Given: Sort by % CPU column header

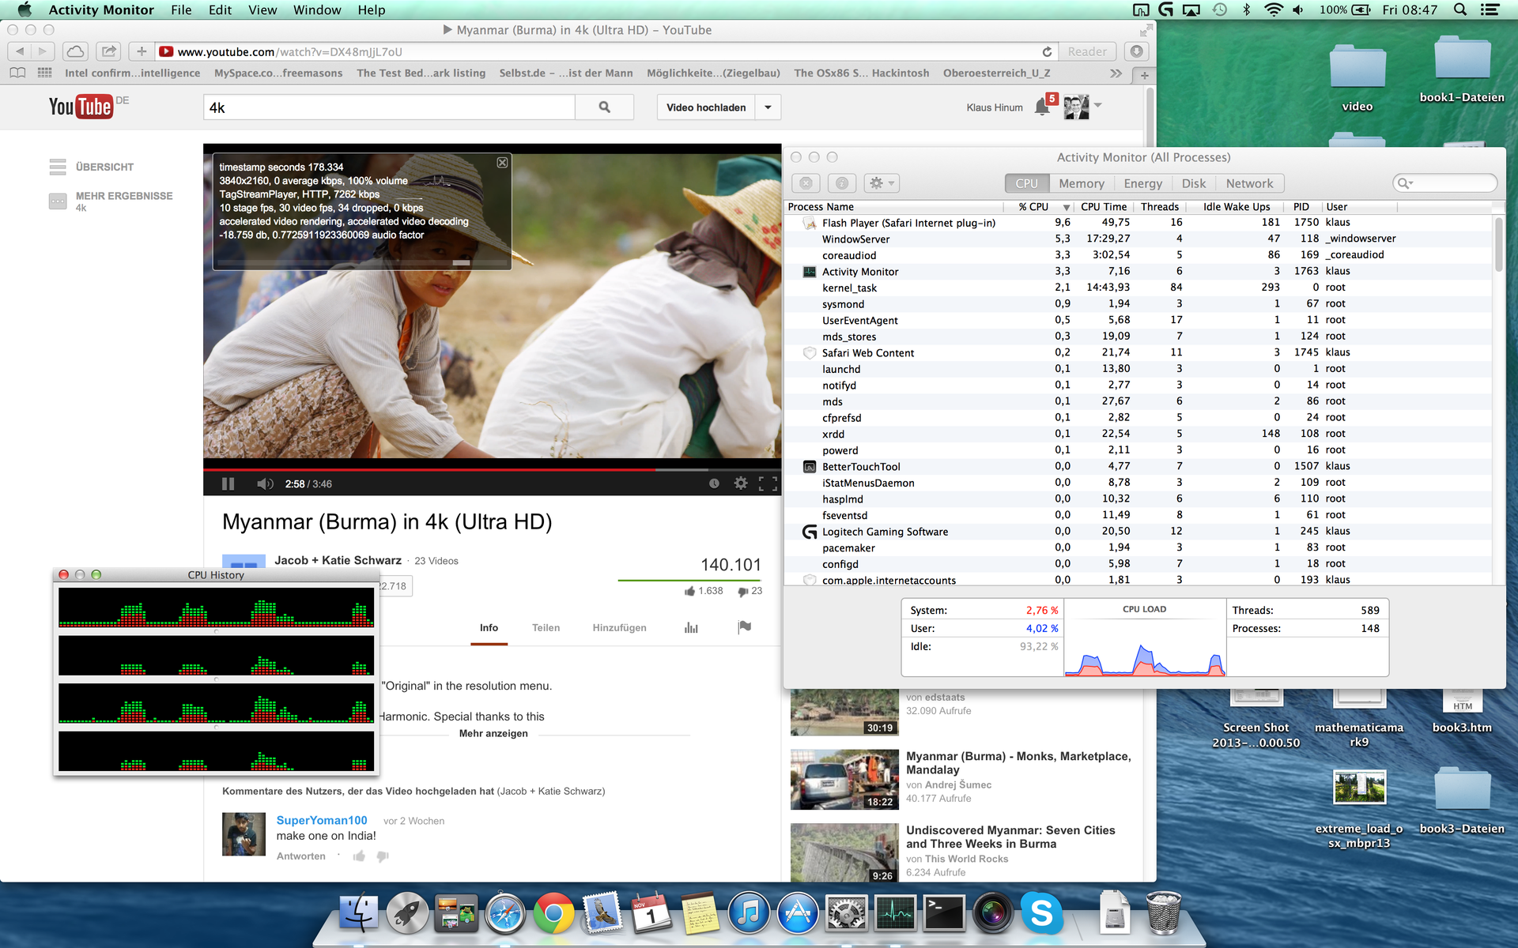Looking at the screenshot, I should click(x=1040, y=207).
